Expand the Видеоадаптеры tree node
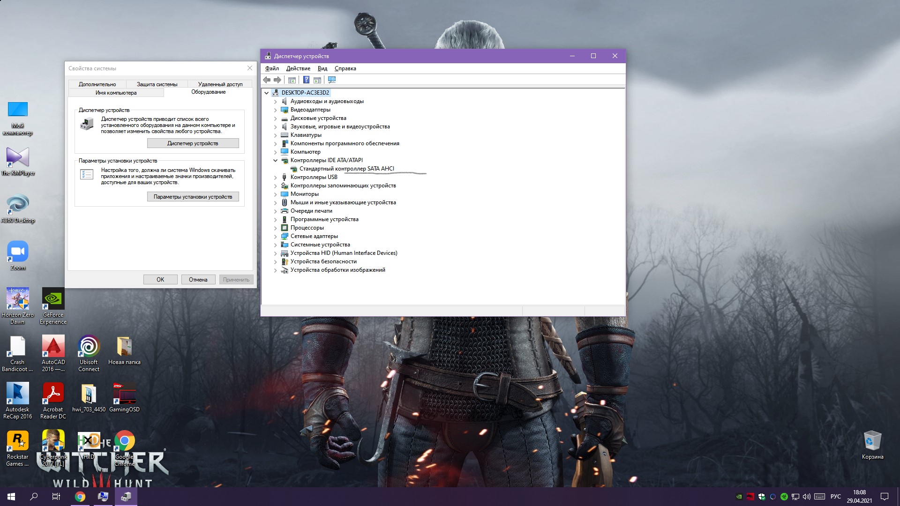Screen dimensions: 900x506 (x=276, y=110)
